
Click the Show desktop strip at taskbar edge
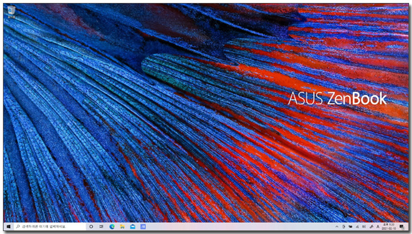click(x=407, y=226)
